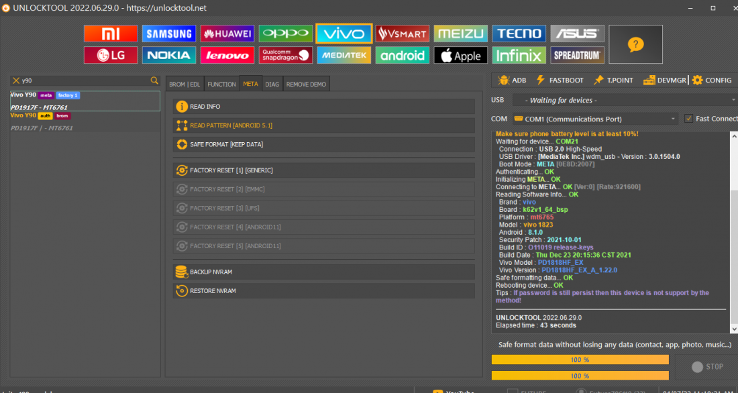This screenshot has height=393, width=738.
Task: Click the READ INFO button
Action: pyautogui.click(x=324, y=107)
